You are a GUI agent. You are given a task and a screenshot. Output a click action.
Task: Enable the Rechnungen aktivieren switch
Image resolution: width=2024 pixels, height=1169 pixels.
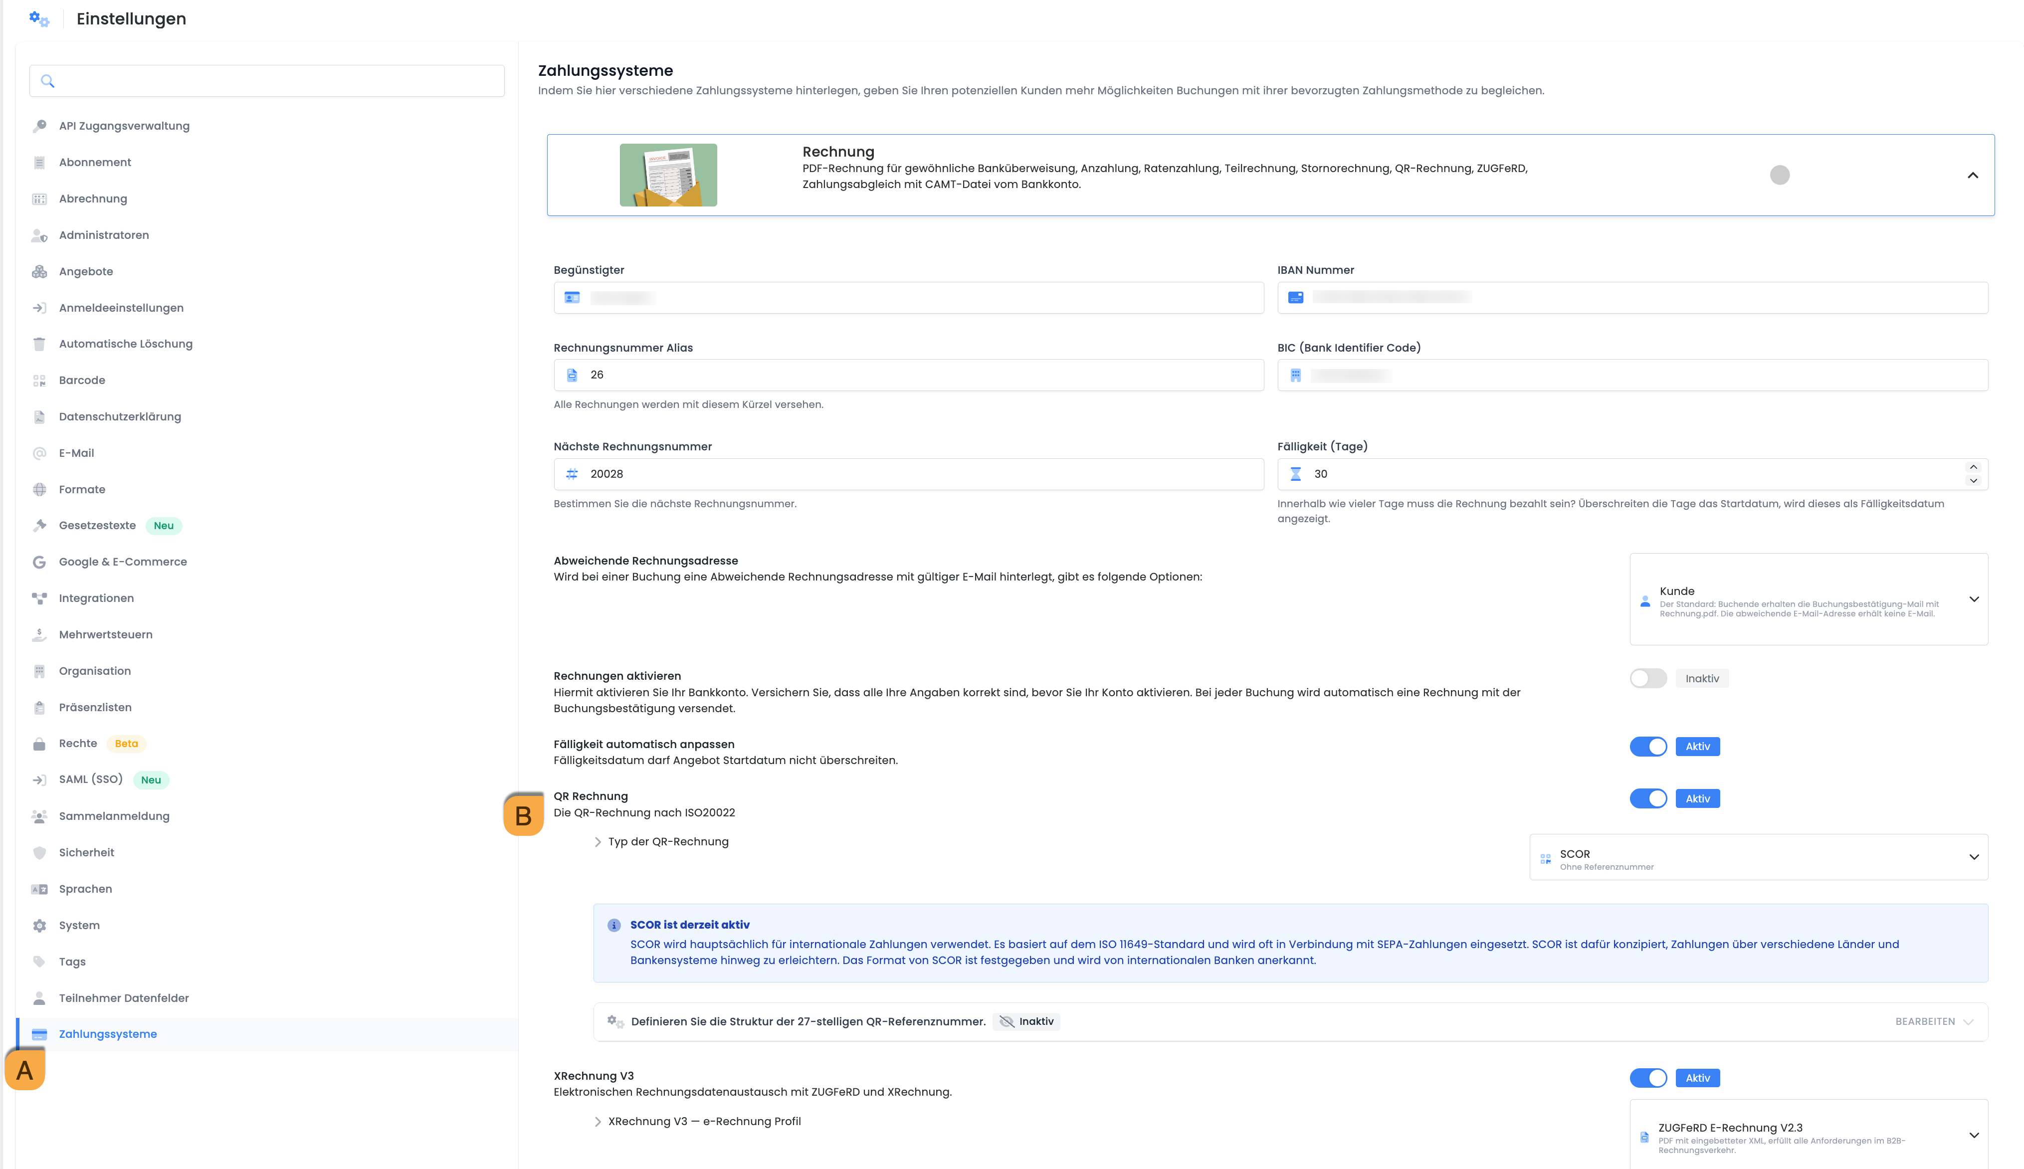(1647, 678)
